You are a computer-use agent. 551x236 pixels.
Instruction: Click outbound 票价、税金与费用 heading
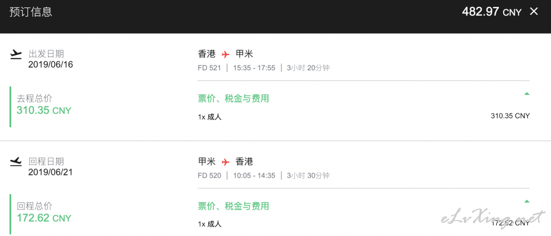coord(234,98)
